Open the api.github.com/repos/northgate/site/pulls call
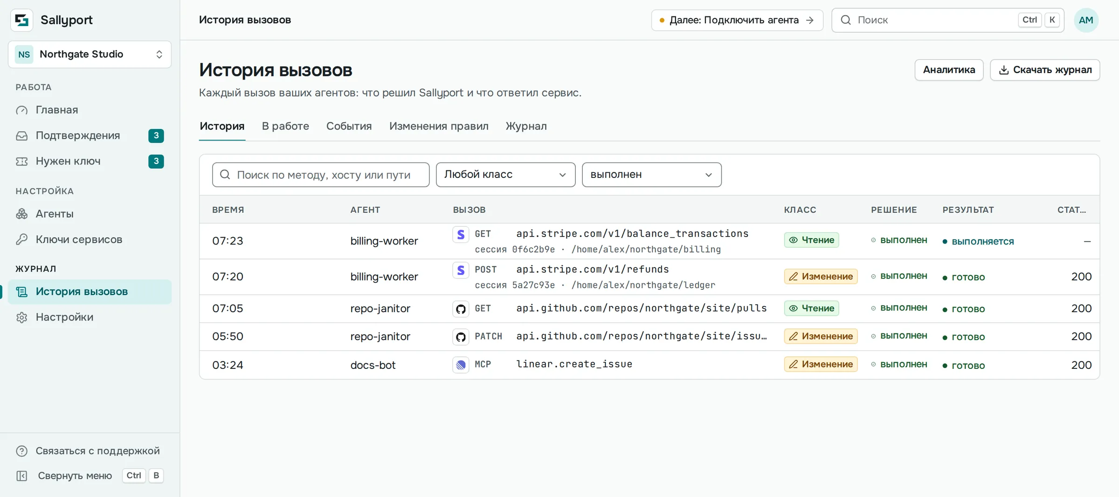 (641, 308)
